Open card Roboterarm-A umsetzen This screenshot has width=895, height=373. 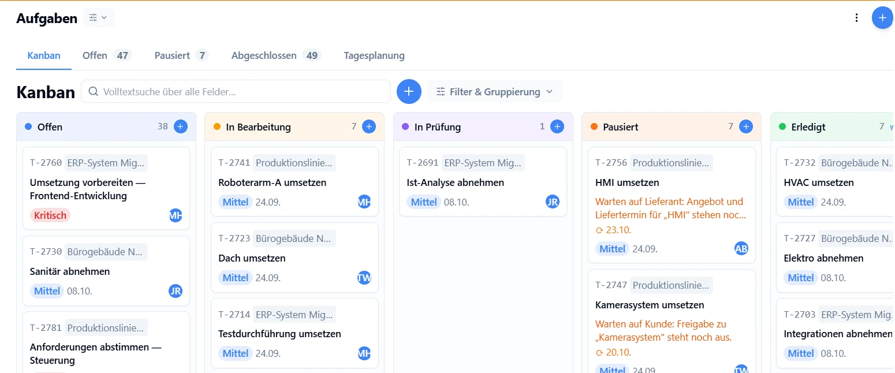pyautogui.click(x=294, y=182)
